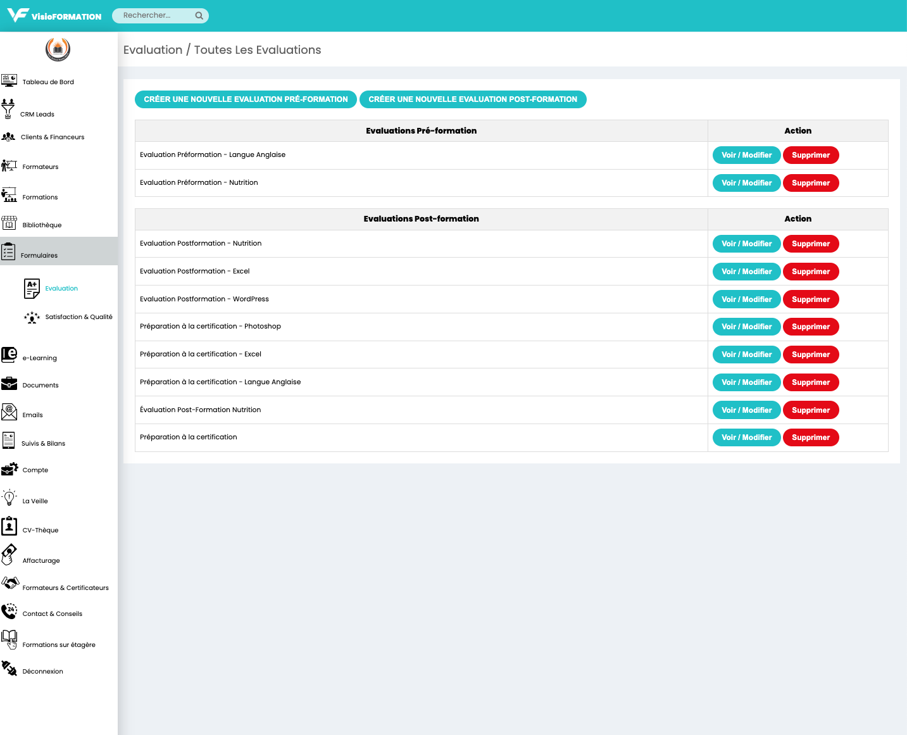Focus the Rechercher search field
907x735 pixels.
160,16
